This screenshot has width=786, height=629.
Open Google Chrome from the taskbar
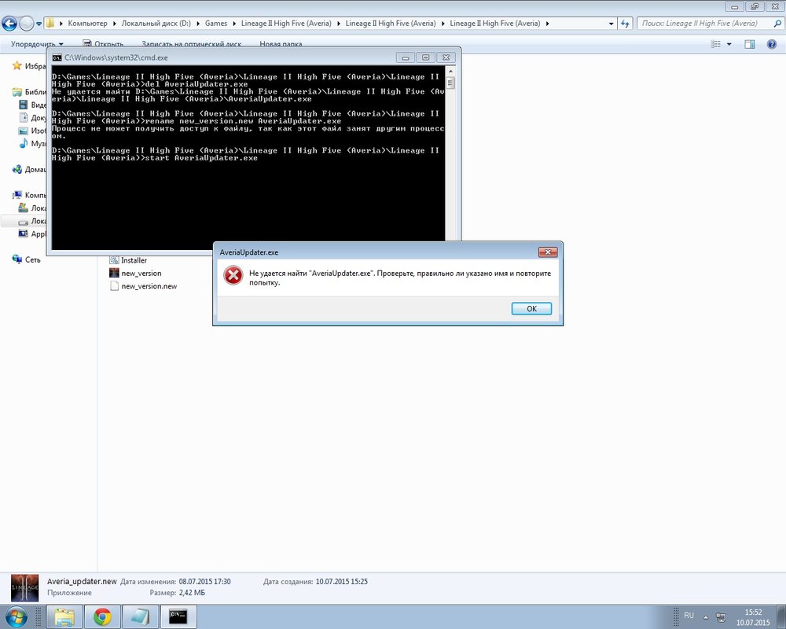click(101, 616)
